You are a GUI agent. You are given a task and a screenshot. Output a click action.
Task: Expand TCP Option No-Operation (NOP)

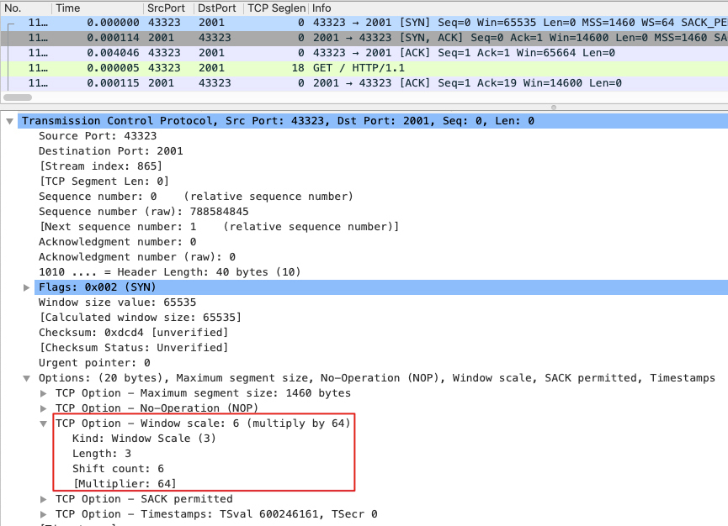pos(43,408)
